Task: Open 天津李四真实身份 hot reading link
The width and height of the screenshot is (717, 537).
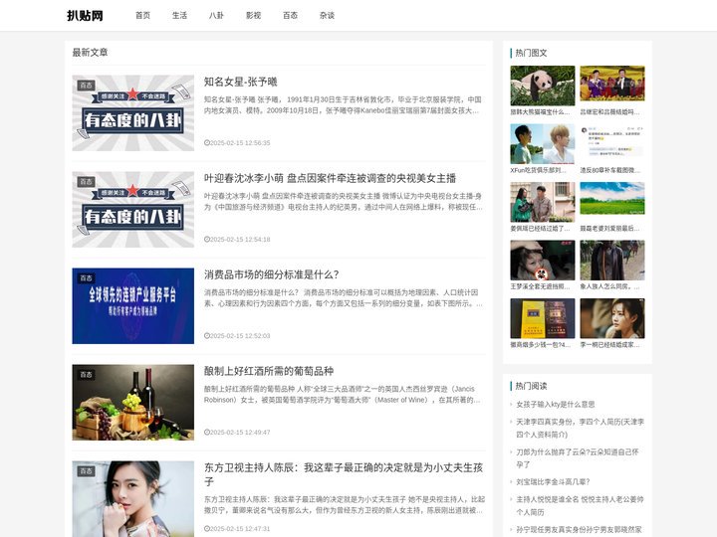Action: (x=580, y=429)
